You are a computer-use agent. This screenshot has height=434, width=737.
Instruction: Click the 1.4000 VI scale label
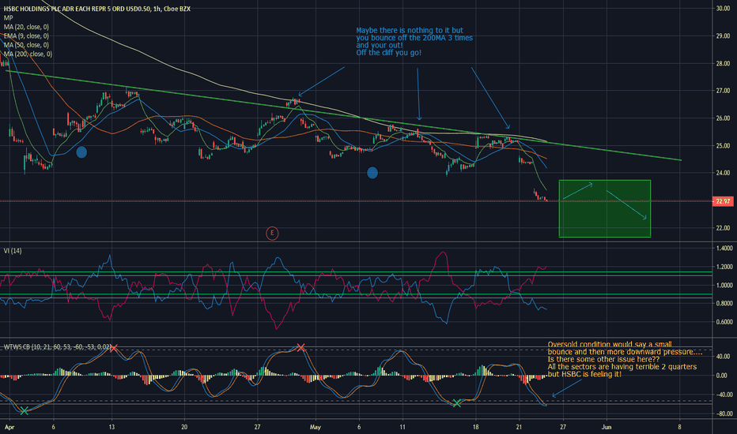coord(724,249)
